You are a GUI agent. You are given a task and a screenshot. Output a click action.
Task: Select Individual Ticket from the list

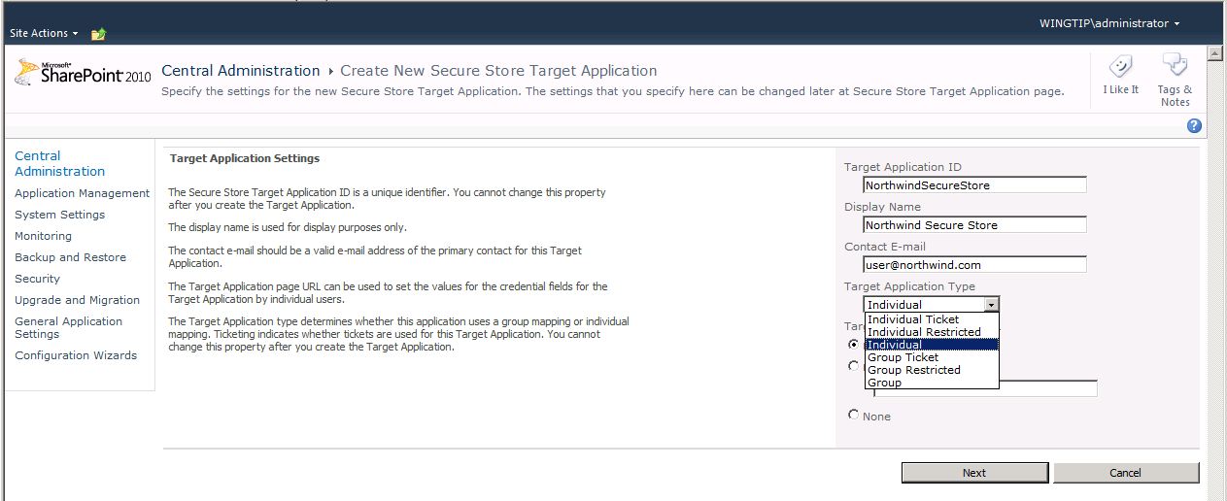click(x=931, y=319)
